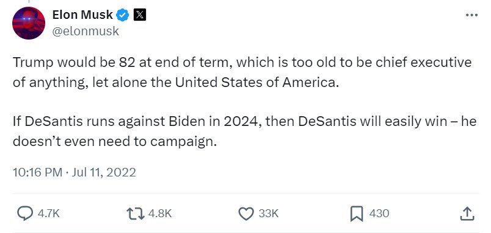Click the blue verified checkmark badge
491x233 pixels.
point(123,15)
